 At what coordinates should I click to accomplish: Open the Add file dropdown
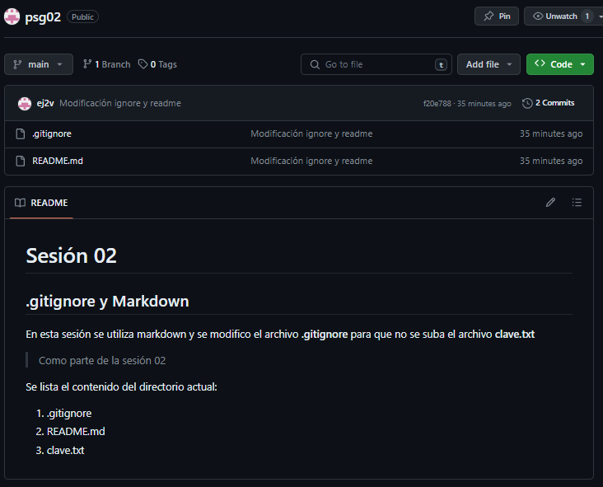pyautogui.click(x=489, y=64)
